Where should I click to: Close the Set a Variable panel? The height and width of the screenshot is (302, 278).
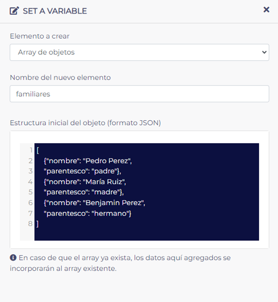point(266,10)
